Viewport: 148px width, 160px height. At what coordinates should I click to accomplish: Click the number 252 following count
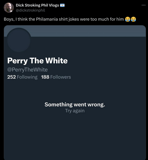(12, 77)
